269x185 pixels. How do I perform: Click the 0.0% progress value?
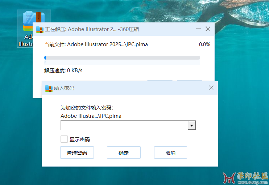pyautogui.click(x=204, y=44)
